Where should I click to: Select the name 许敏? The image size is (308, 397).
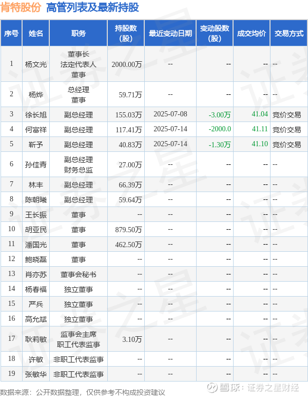click(36, 359)
